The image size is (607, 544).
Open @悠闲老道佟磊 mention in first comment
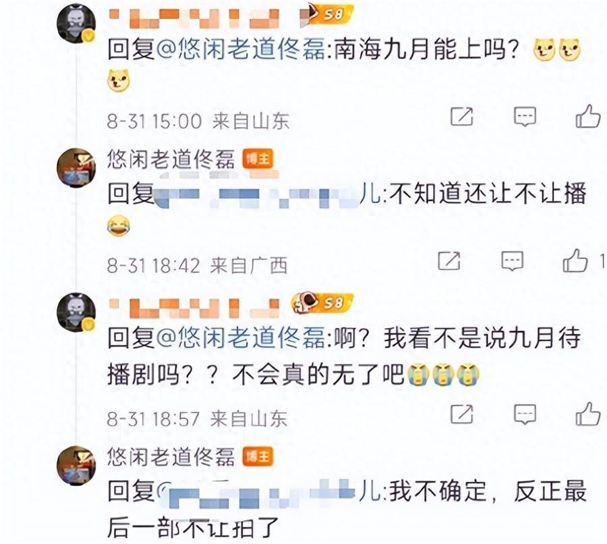tap(241, 49)
